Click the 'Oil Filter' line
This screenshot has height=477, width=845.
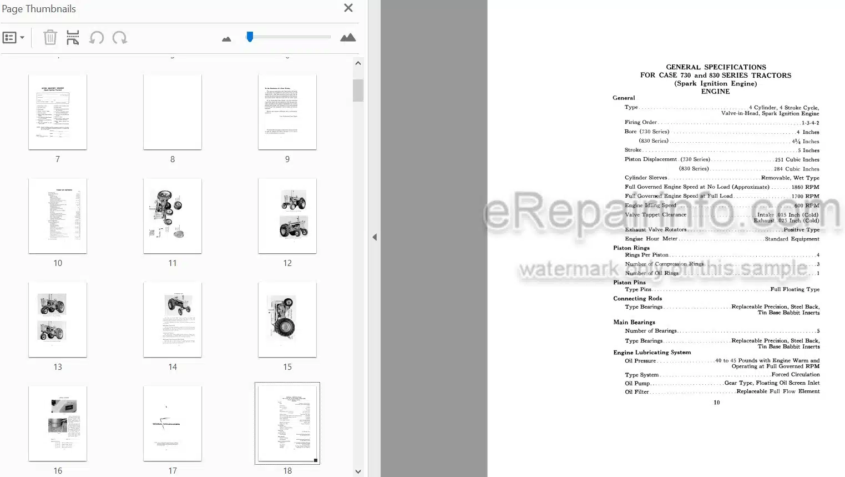tap(722, 391)
